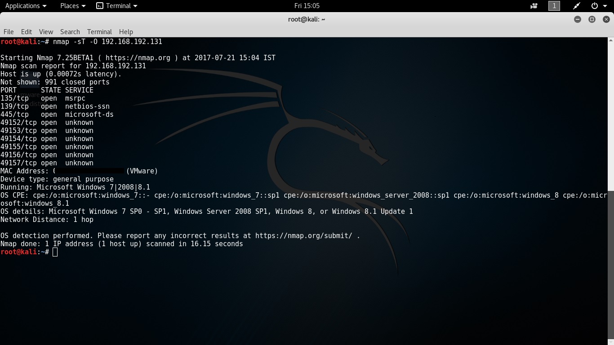
Task: Minimize the terminal window
Action: click(577, 19)
